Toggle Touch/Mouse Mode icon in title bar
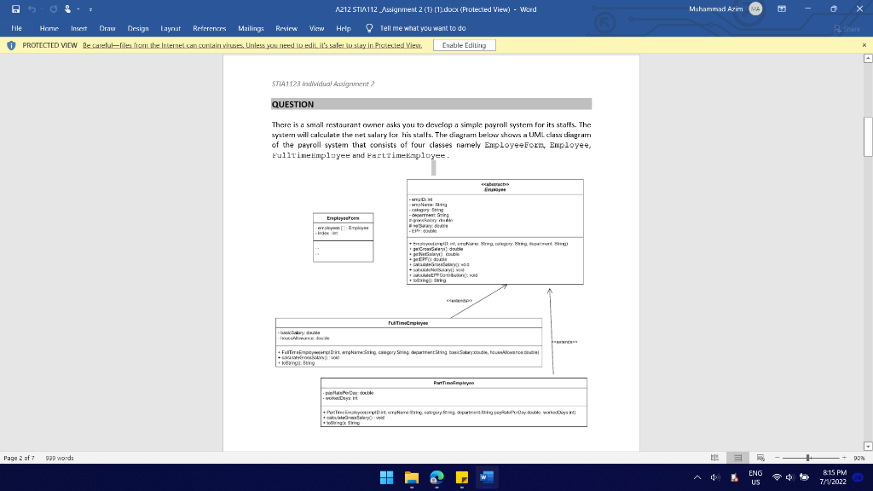 click(67, 9)
